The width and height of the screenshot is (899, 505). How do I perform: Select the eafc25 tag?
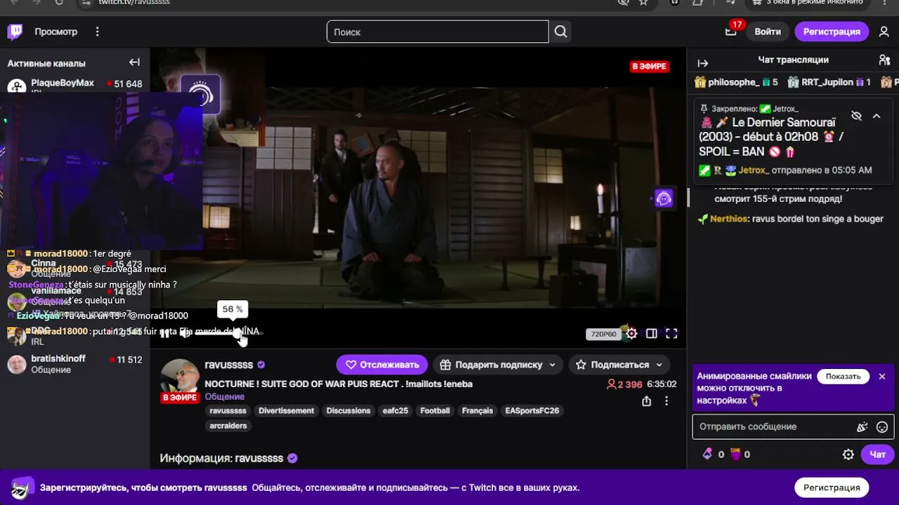tap(395, 411)
